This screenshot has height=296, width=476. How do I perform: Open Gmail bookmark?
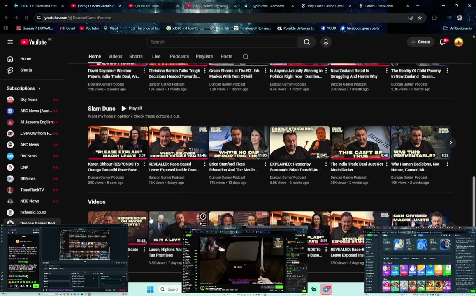(67, 28)
